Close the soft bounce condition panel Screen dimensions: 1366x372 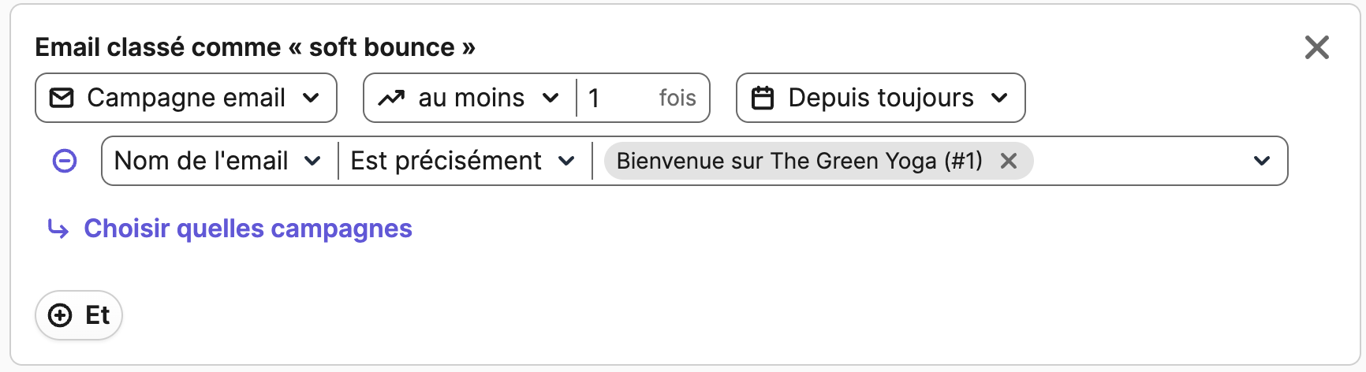point(1317,47)
